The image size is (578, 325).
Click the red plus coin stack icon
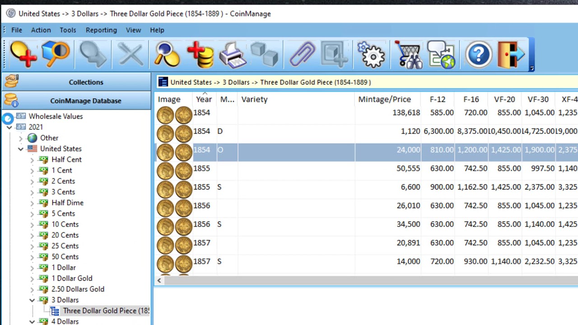(x=200, y=55)
